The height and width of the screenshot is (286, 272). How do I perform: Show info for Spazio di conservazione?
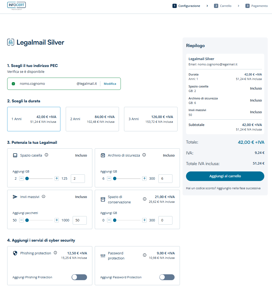point(145,199)
